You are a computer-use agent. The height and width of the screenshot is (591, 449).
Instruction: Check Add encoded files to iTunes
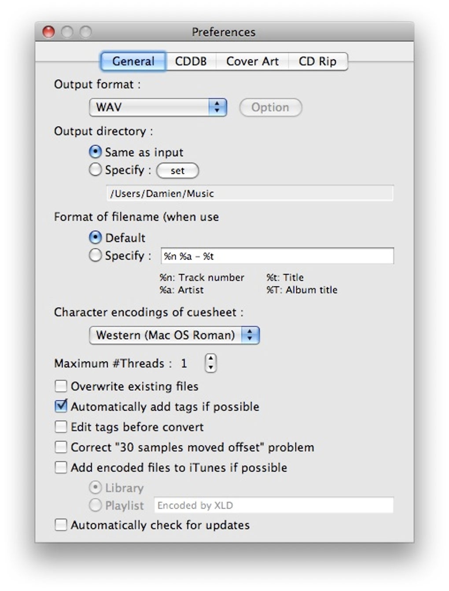point(61,467)
